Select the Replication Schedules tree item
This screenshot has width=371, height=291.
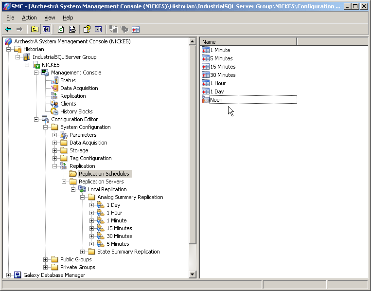[104, 174]
